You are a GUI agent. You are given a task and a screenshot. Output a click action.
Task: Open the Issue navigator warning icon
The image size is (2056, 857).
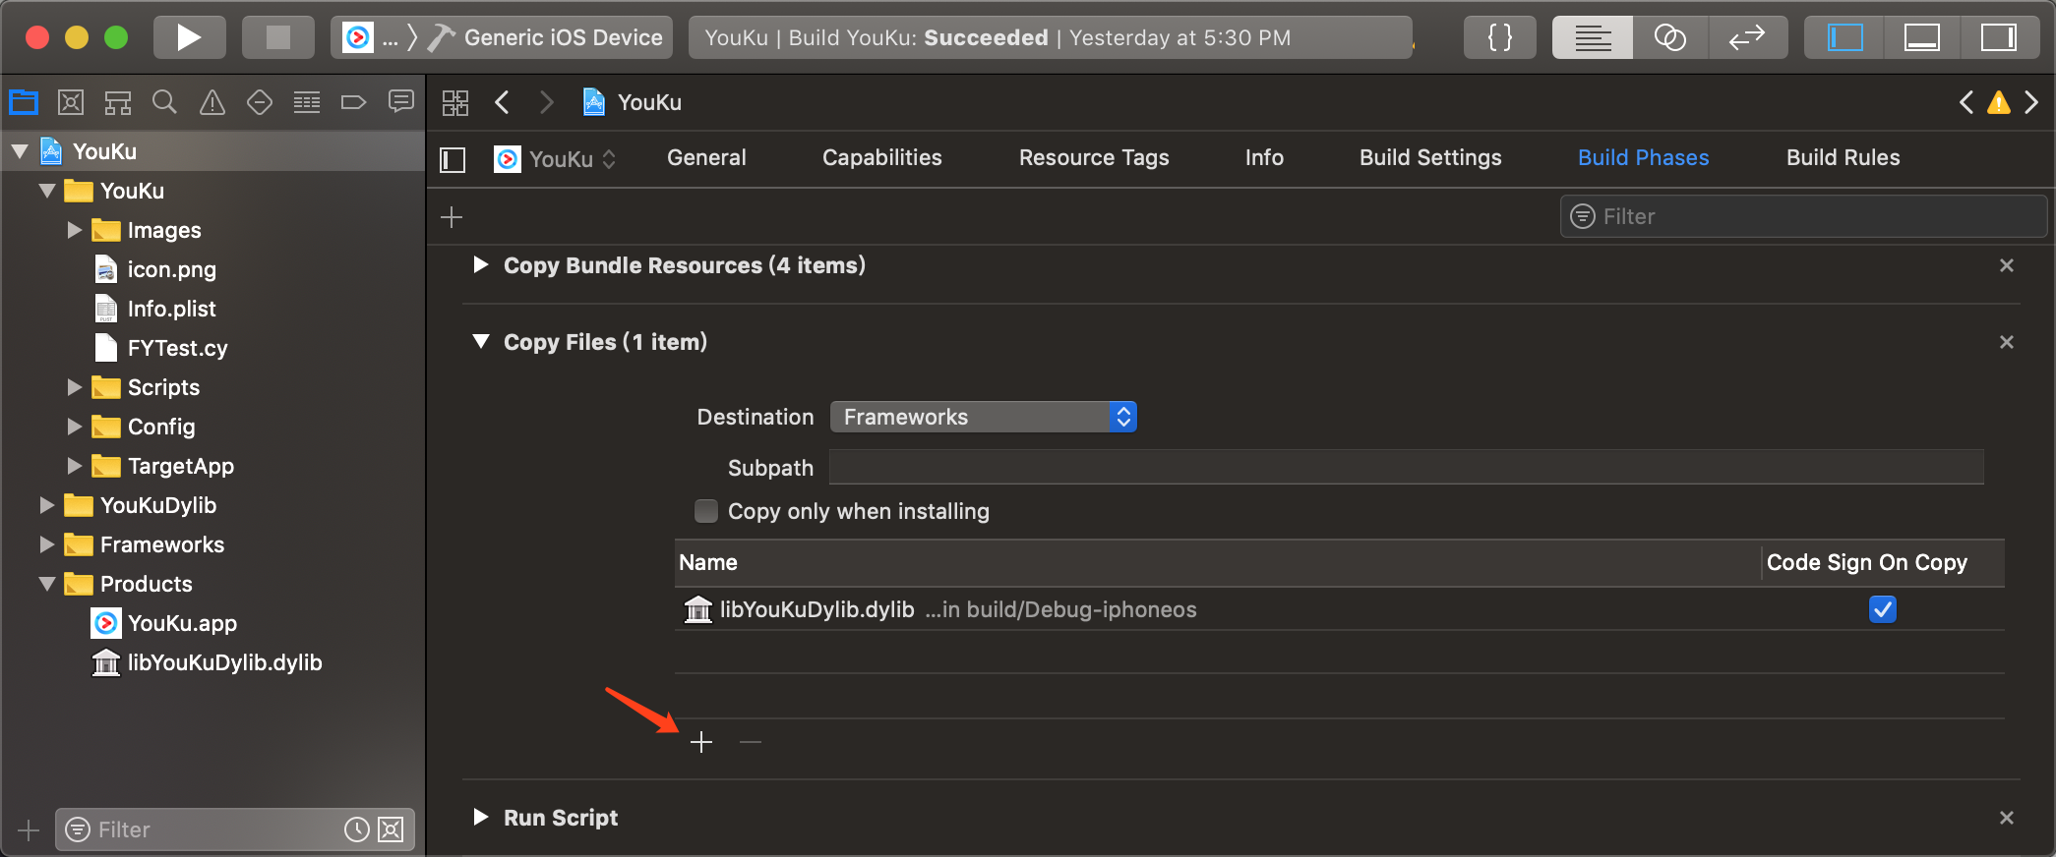212,102
